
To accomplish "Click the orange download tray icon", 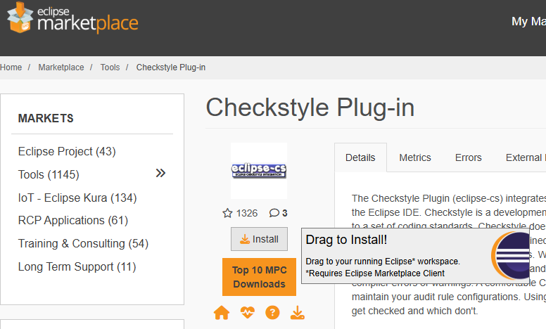I will 298,312.
